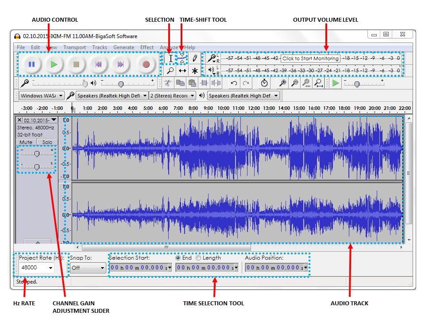This screenshot has width=425, height=319.
Task: Choose the Multi-tool asterisk icon
Action: coord(194,70)
